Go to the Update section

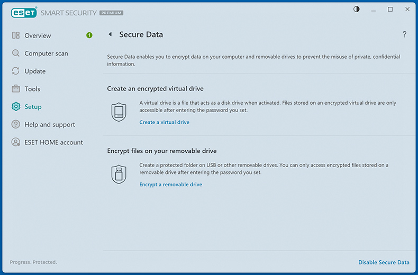coord(35,71)
